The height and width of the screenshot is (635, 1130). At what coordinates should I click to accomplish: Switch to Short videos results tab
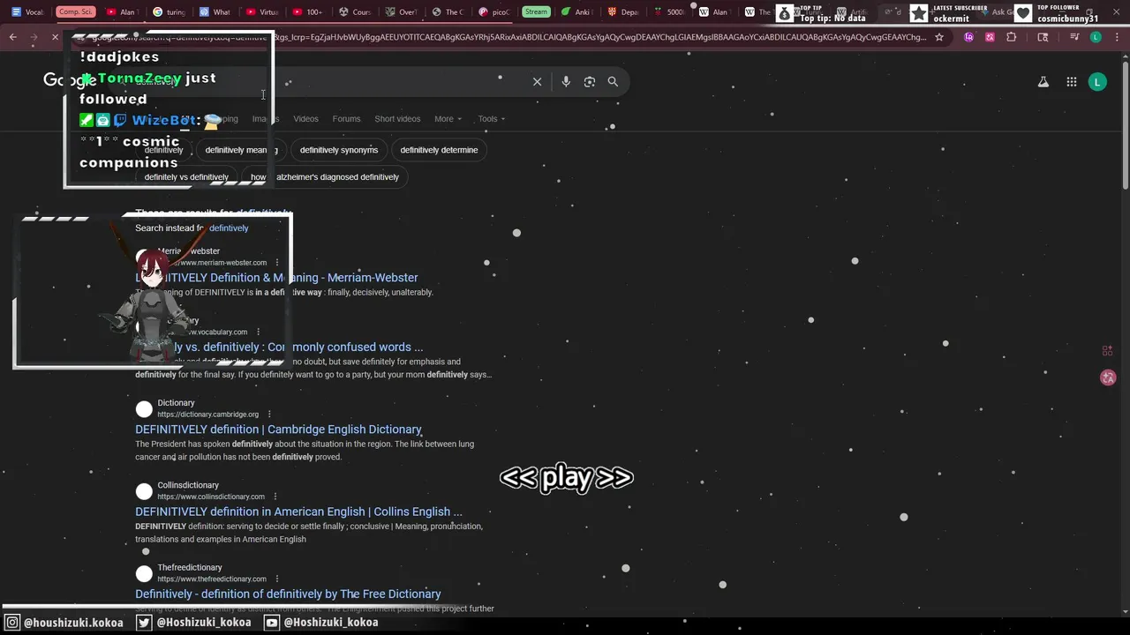[397, 119]
